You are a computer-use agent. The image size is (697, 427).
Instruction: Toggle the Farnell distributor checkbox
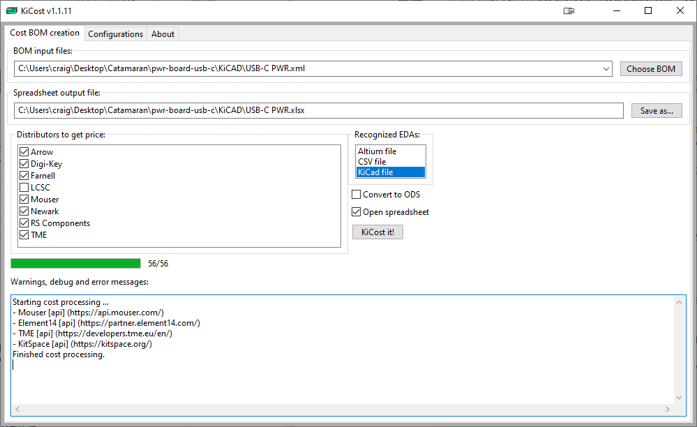24,176
